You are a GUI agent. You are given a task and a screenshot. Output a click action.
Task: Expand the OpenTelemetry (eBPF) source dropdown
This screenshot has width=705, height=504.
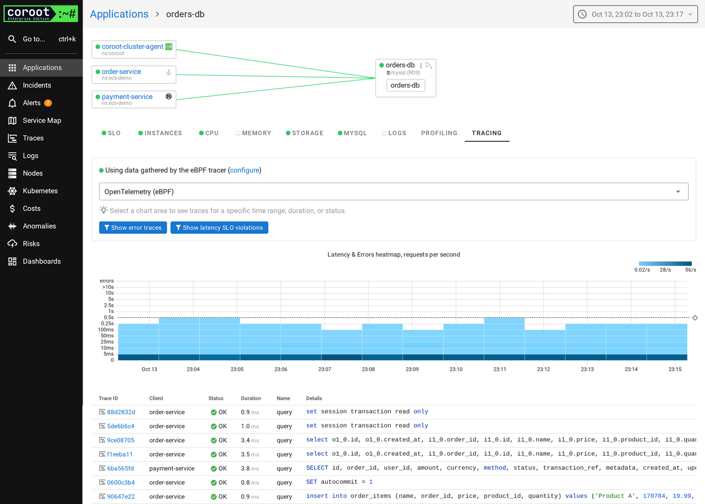(394, 192)
